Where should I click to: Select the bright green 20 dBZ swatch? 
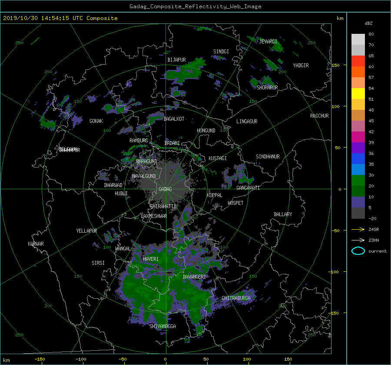coord(358,180)
